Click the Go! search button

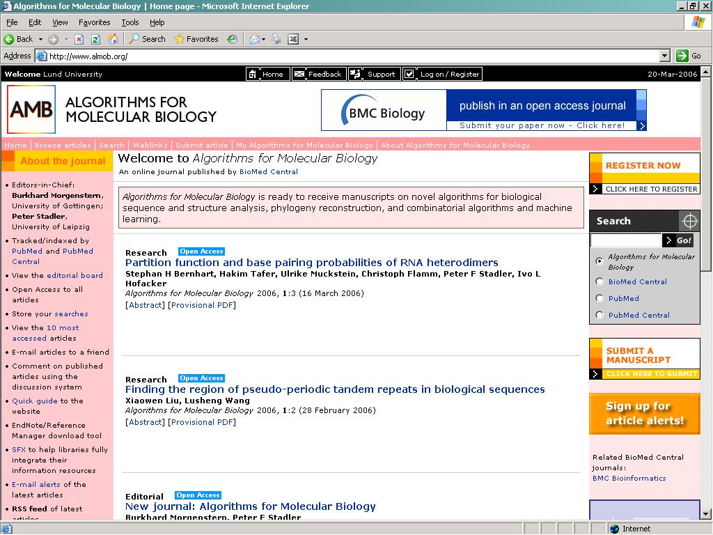(678, 240)
